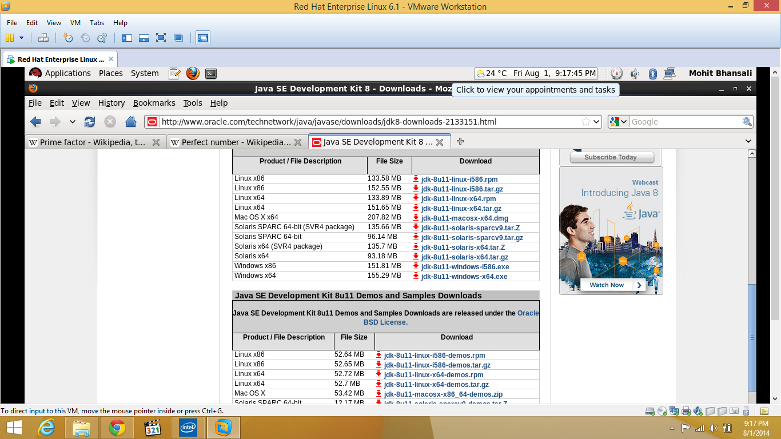Toggle the VMware console view button
Viewport: 781px width, 439px height.
(202, 38)
